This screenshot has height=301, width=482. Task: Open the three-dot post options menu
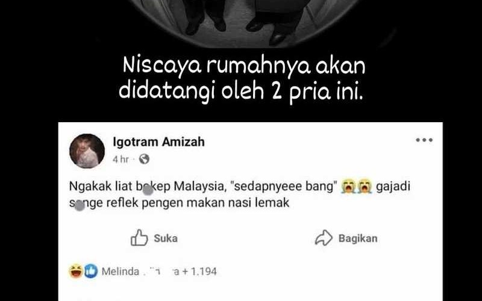click(424, 140)
